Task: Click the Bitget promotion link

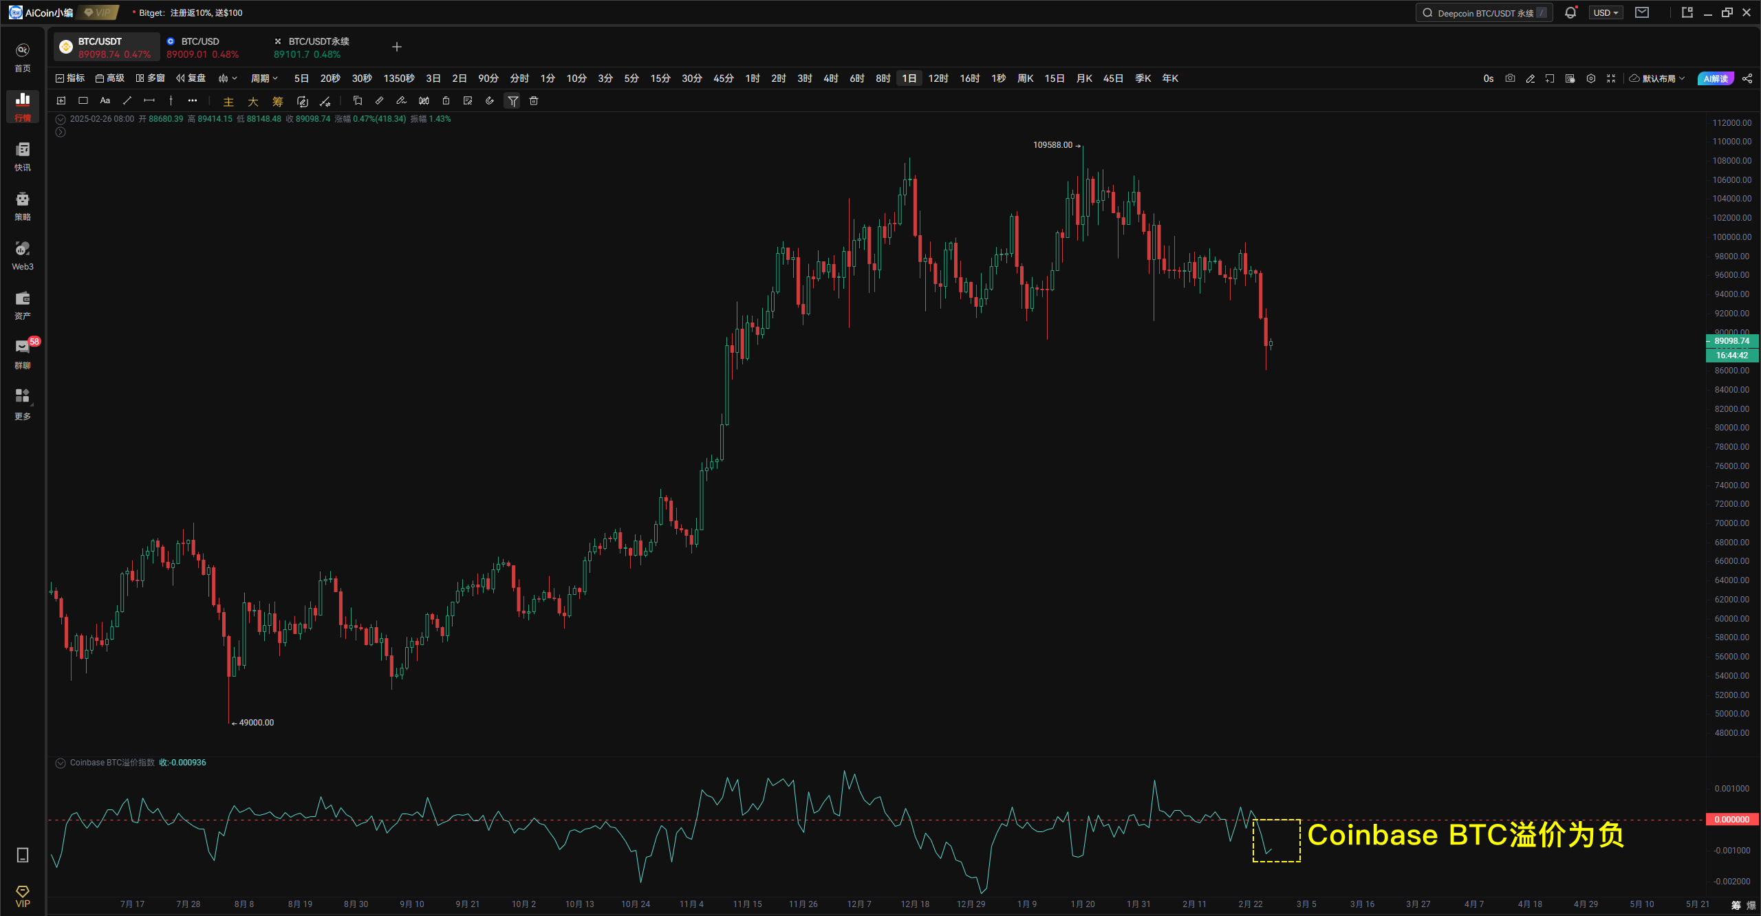Action: coord(191,12)
